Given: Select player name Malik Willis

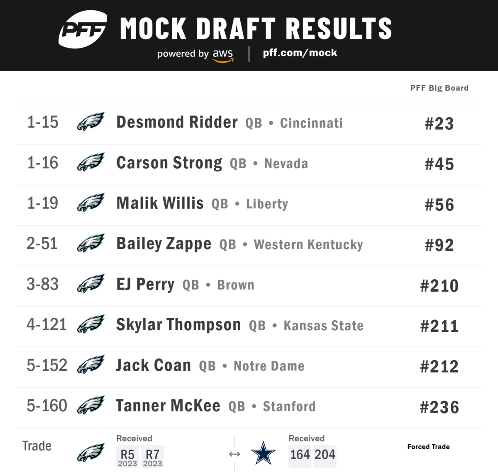Looking at the screenshot, I should 160,203.
